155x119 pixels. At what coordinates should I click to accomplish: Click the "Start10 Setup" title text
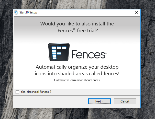pos(28,12)
